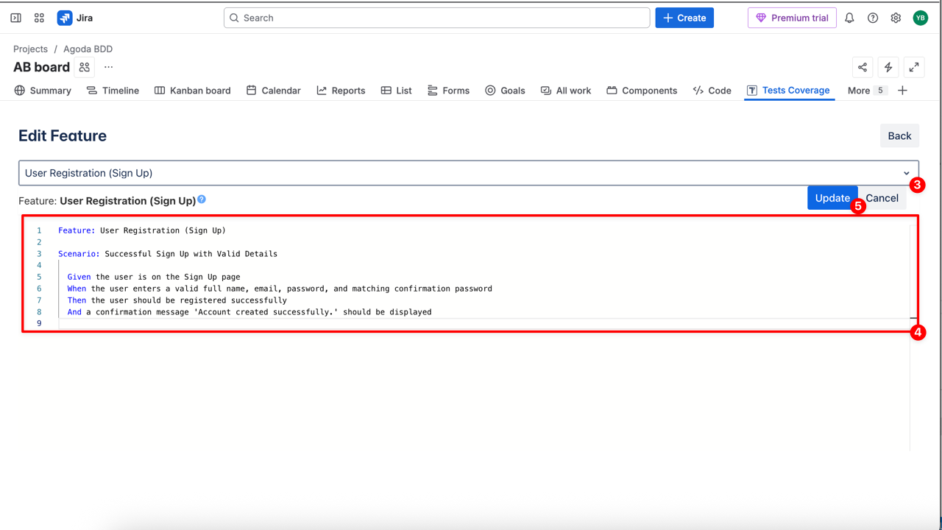942x530 pixels.
Task: Open the more options ellipsis beside AB board
Action: pyautogui.click(x=108, y=66)
